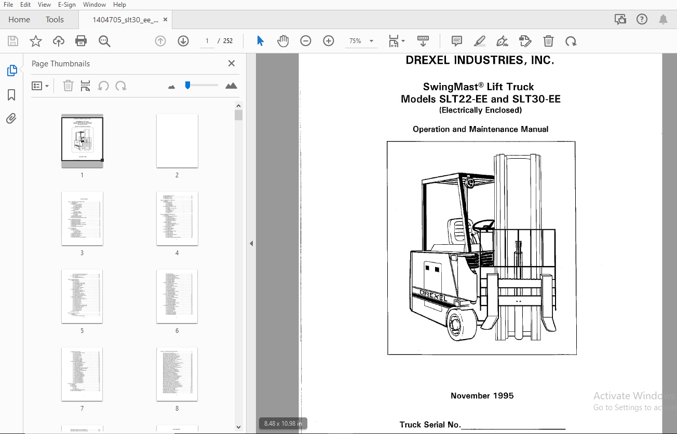The width and height of the screenshot is (677, 434).
Task: Select the arrow Selection tool
Action: [x=260, y=41]
